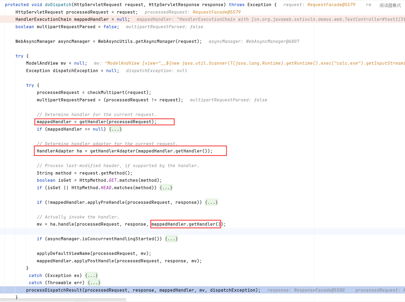Expand collapsed body of "catch (Exception ex)"
The width and height of the screenshot is (405, 302).
[91, 275]
